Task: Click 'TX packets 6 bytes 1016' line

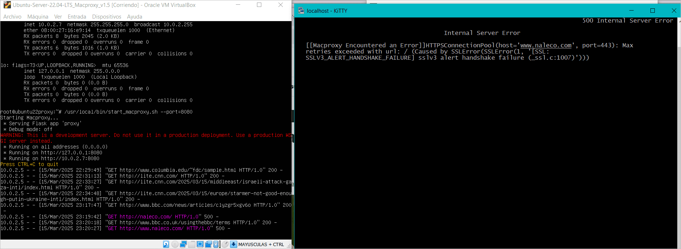Action: click(x=72, y=48)
